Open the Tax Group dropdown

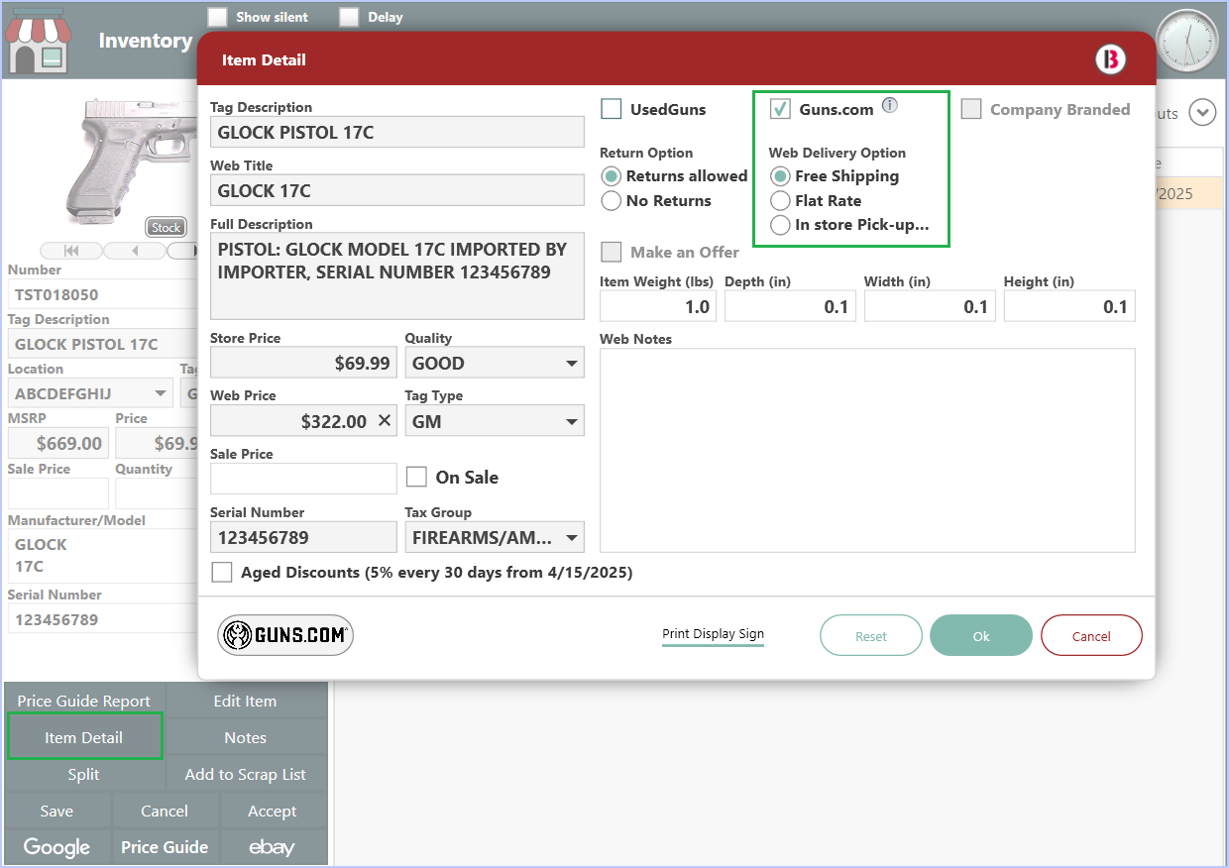[x=495, y=537]
